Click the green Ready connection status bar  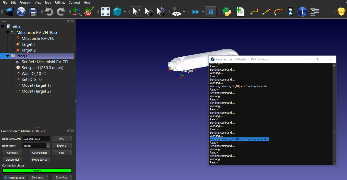37,171
